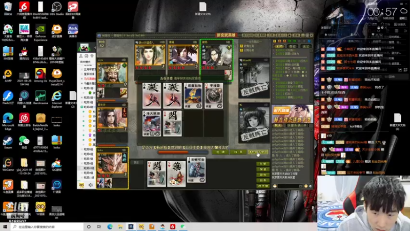The height and width of the screenshot is (231, 410).
Task: Open the Windows Start menu
Action: (x=5, y=227)
